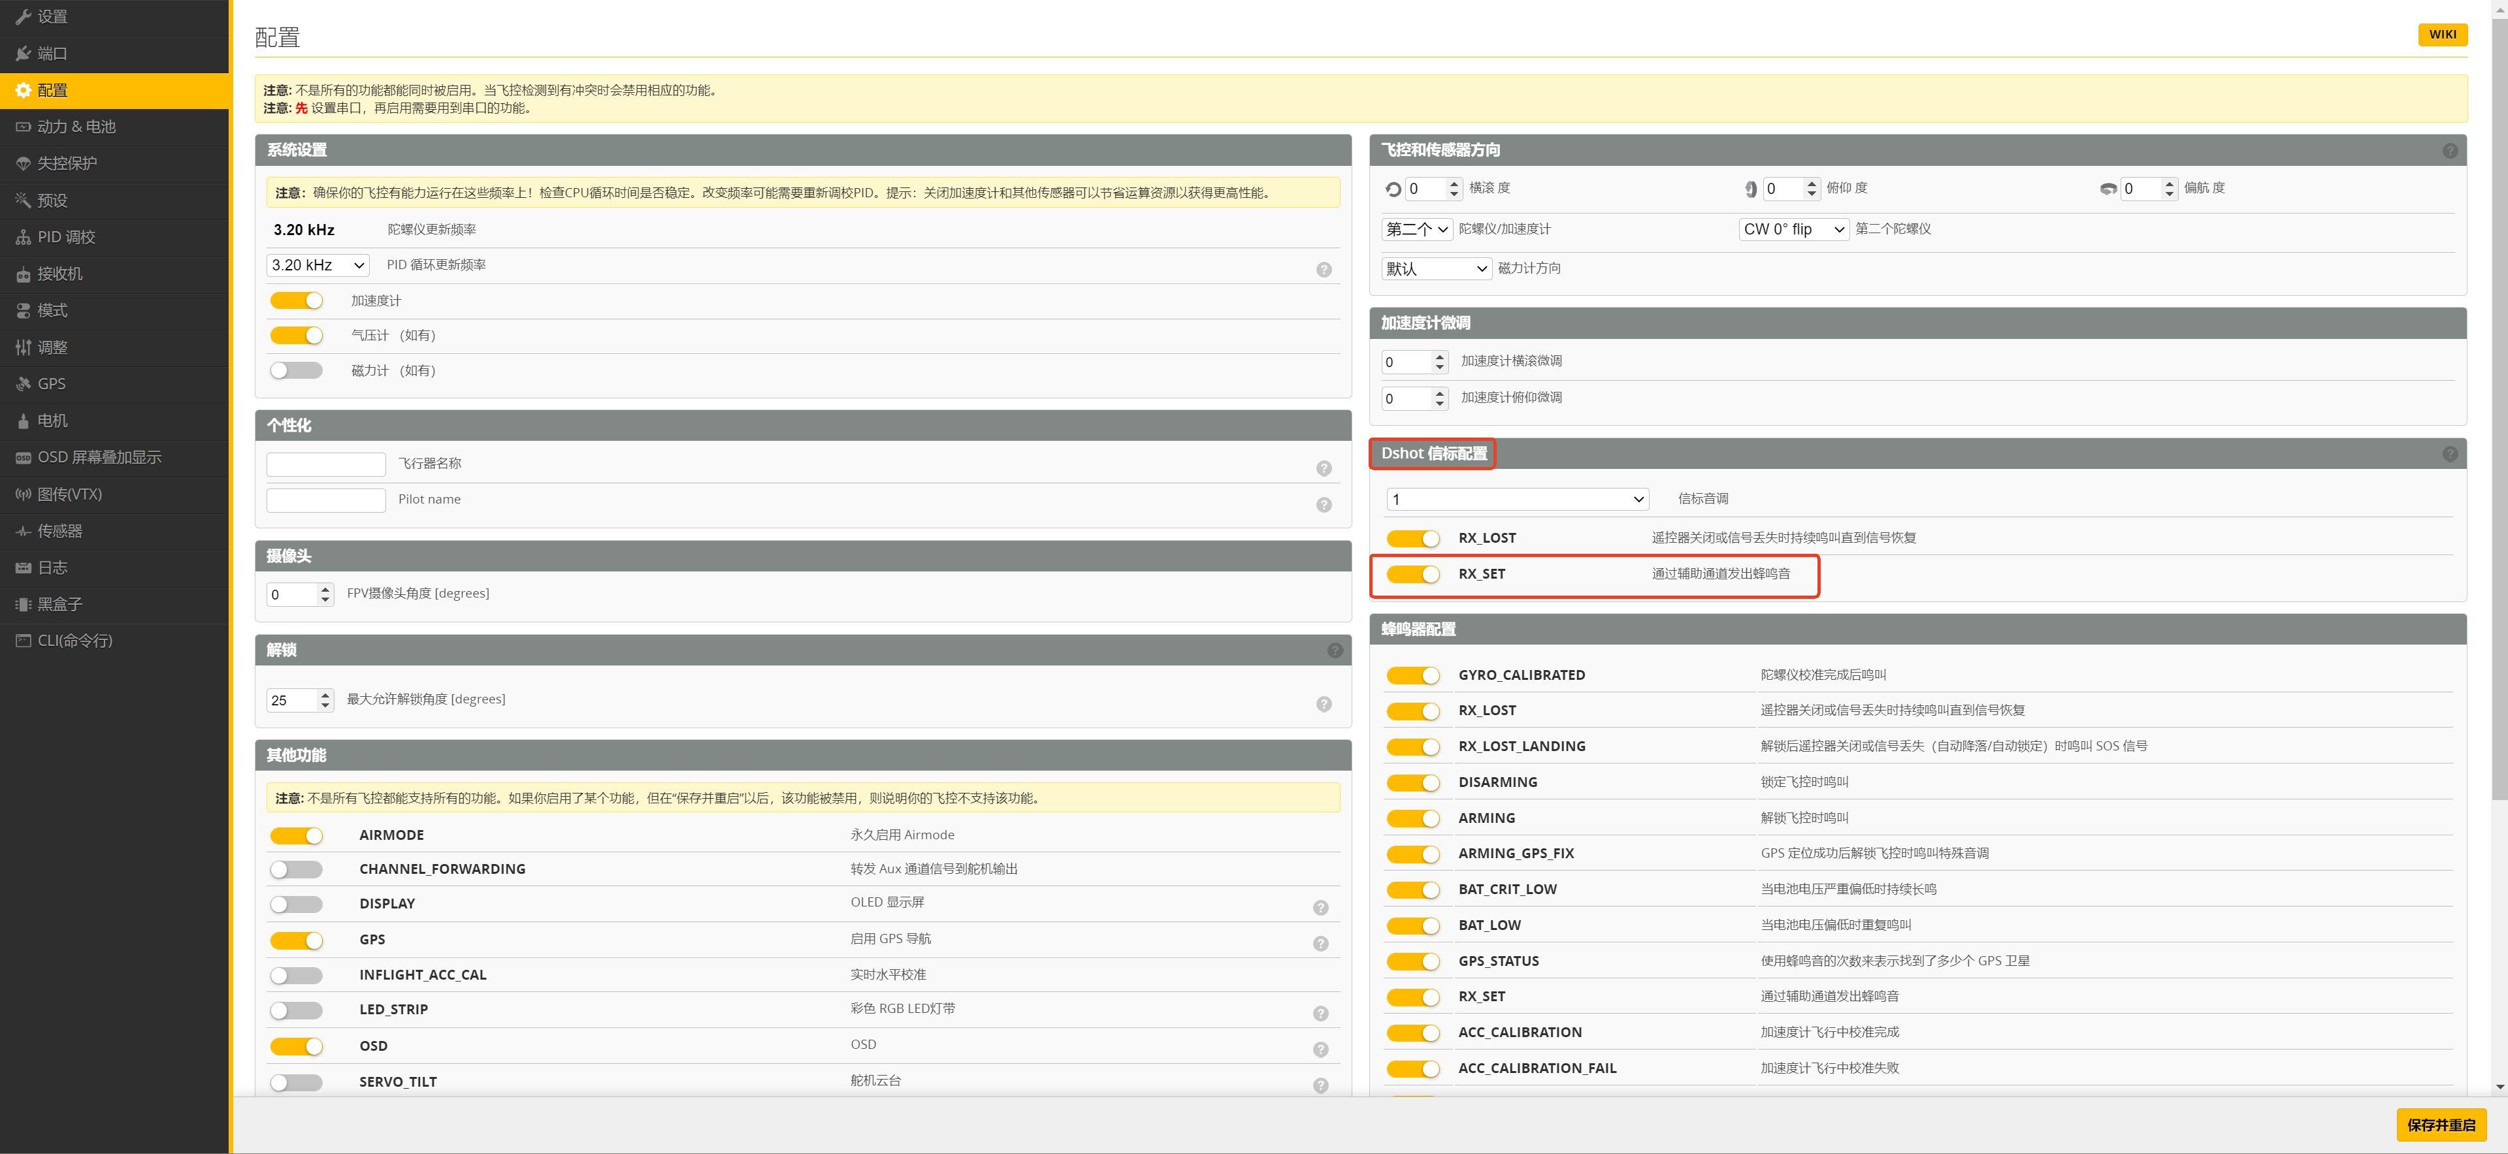Open 第二个陀螺仪 CW 0° flip dropdown
Screen dimensions: 2508x1154
1793,230
